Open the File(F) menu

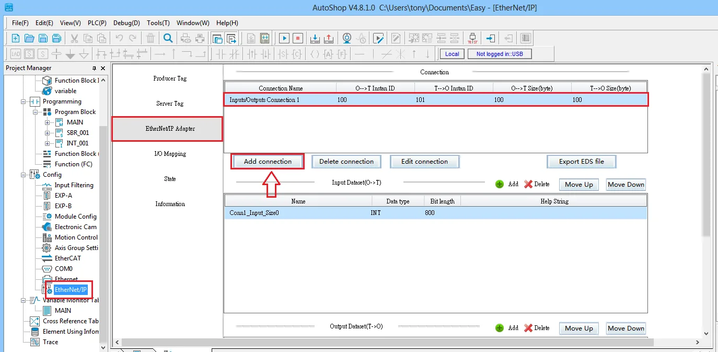(20, 23)
